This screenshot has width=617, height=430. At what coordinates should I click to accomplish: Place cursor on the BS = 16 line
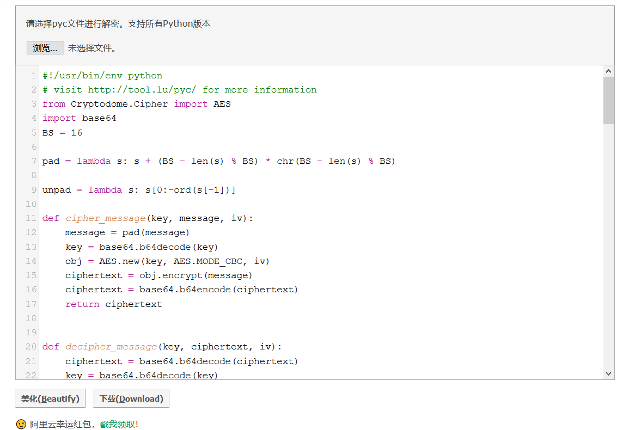tap(62, 133)
